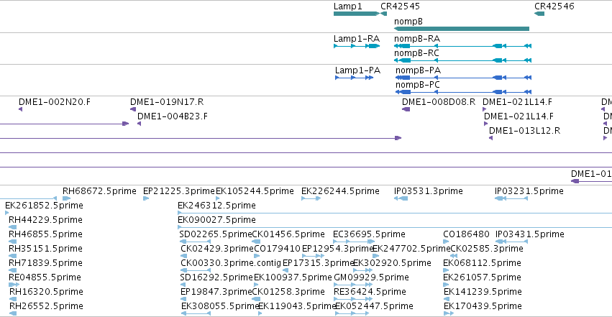The image size is (612, 317).
Task: Select the EP17315.3prime EST glyph
Action: (286, 270)
